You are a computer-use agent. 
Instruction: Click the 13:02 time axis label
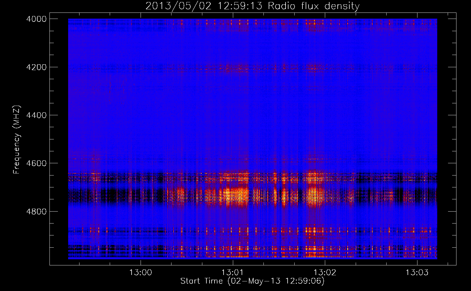click(x=325, y=273)
